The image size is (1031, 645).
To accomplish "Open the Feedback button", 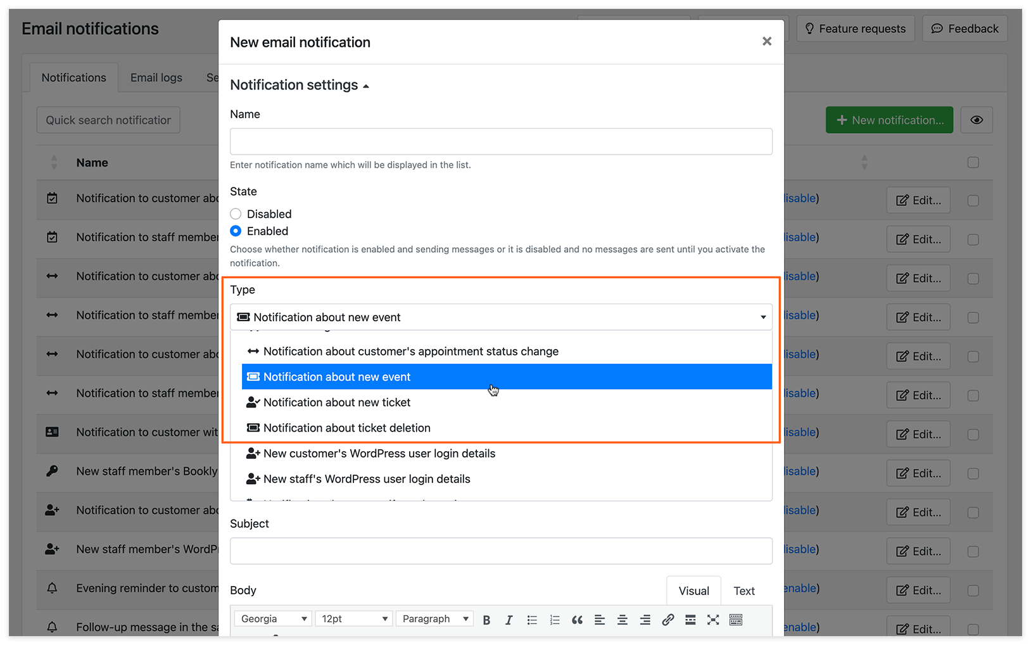I will (965, 29).
